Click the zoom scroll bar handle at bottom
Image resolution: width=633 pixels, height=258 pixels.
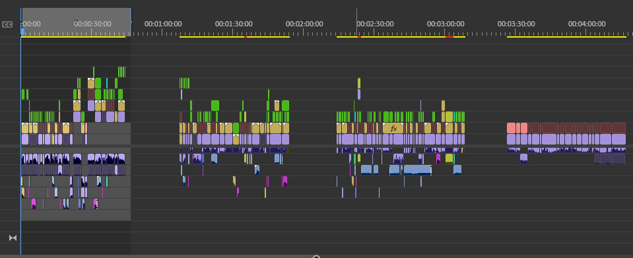point(317,257)
